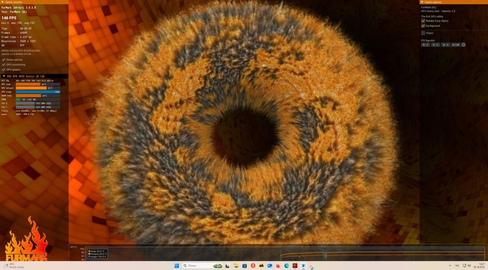Click the Resolution 2560 x 1421 line
The width and height of the screenshot is (488, 270).
[19, 41]
